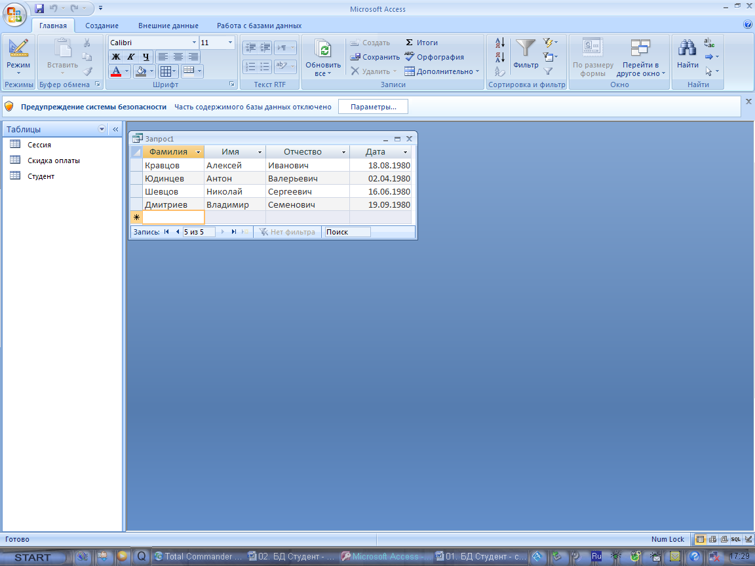Image resolution: width=755 pixels, height=566 pixels.
Task: Click the Фильтр funnel icon
Action: click(x=526, y=48)
